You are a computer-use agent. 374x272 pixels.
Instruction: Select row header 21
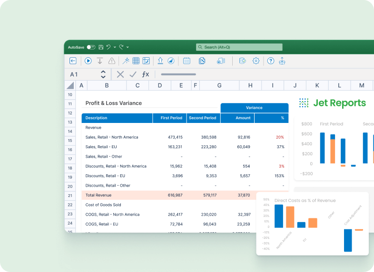point(70,196)
